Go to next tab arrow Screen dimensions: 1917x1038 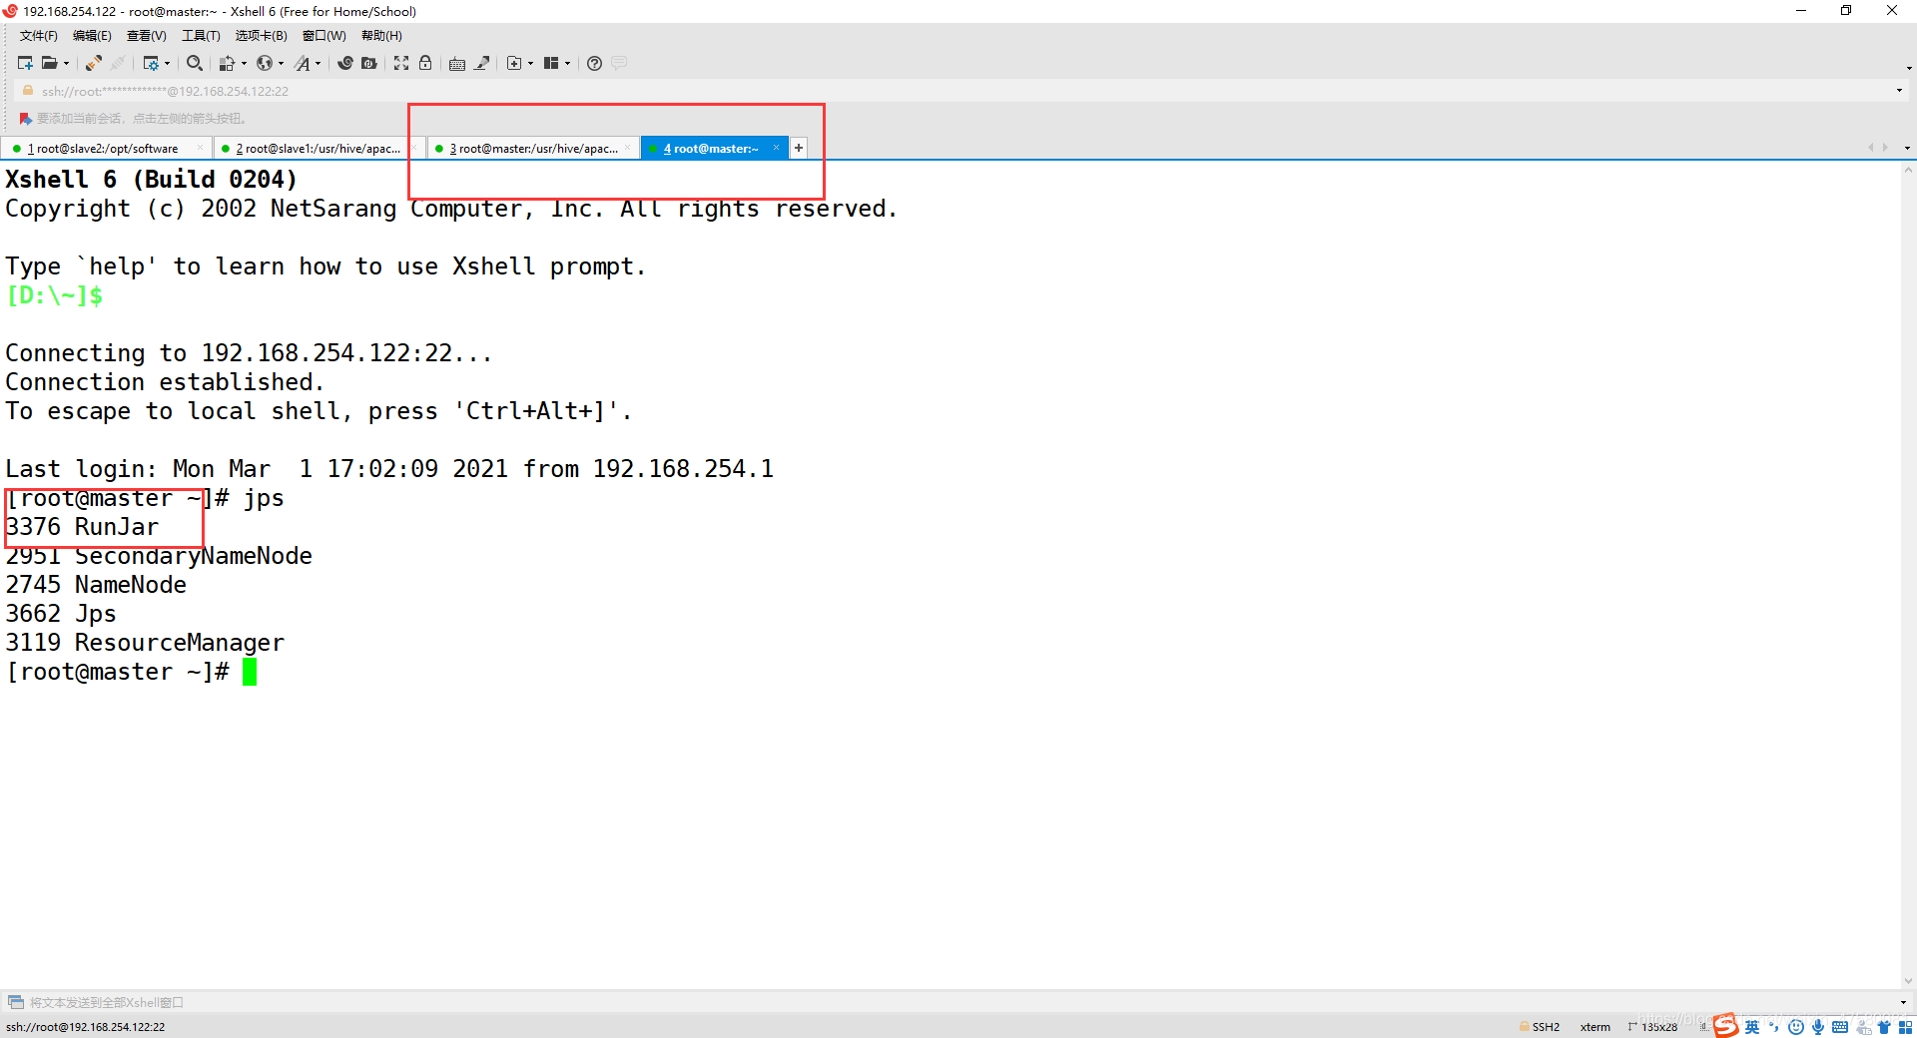[x=1885, y=148]
